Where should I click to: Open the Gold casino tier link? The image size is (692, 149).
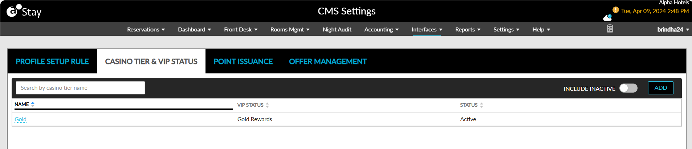click(20, 119)
